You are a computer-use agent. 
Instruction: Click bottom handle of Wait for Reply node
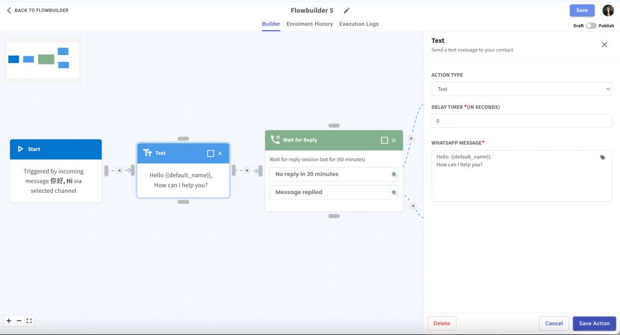[334, 216]
